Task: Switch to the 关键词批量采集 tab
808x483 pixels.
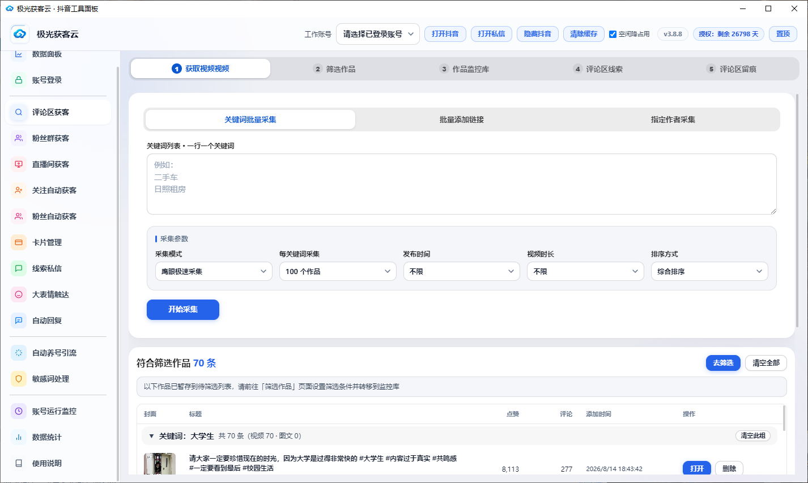Action: coord(250,119)
